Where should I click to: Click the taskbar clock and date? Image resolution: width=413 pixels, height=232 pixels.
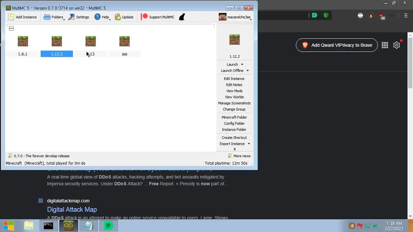pyautogui.click(x=394, y=226)
